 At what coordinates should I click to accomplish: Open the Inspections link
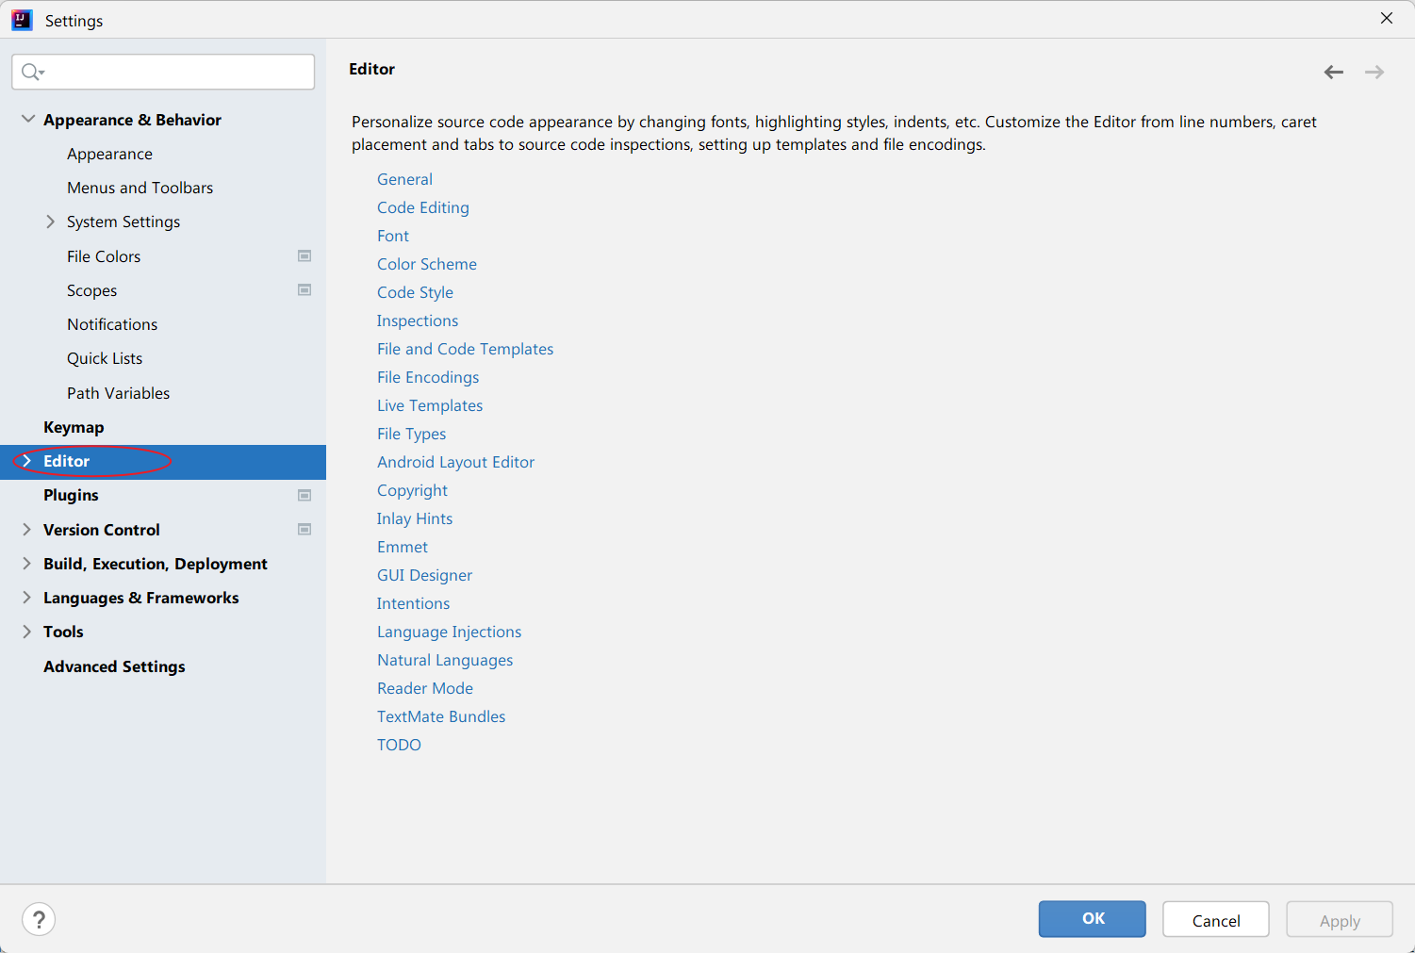pos(418,320)
